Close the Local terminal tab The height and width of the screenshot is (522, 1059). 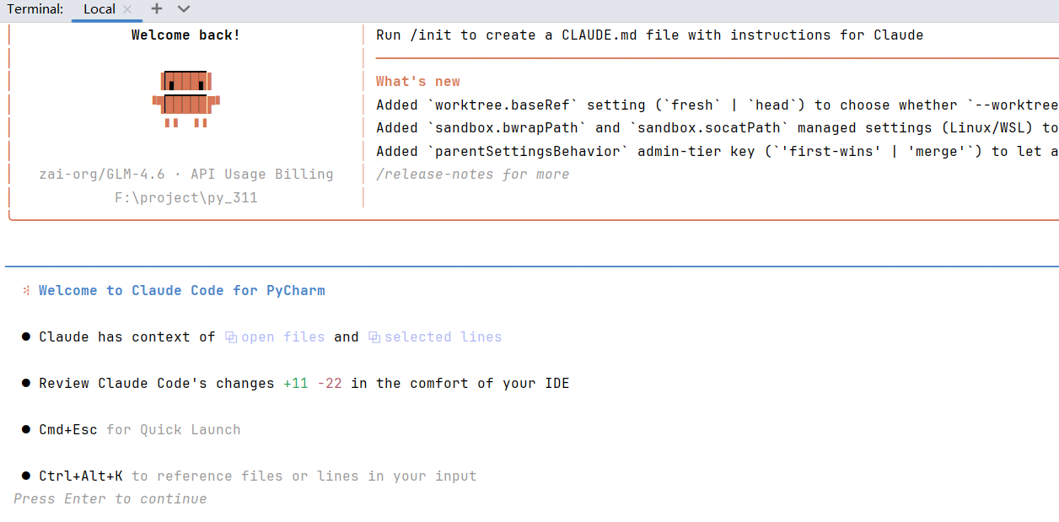point(127,9)
